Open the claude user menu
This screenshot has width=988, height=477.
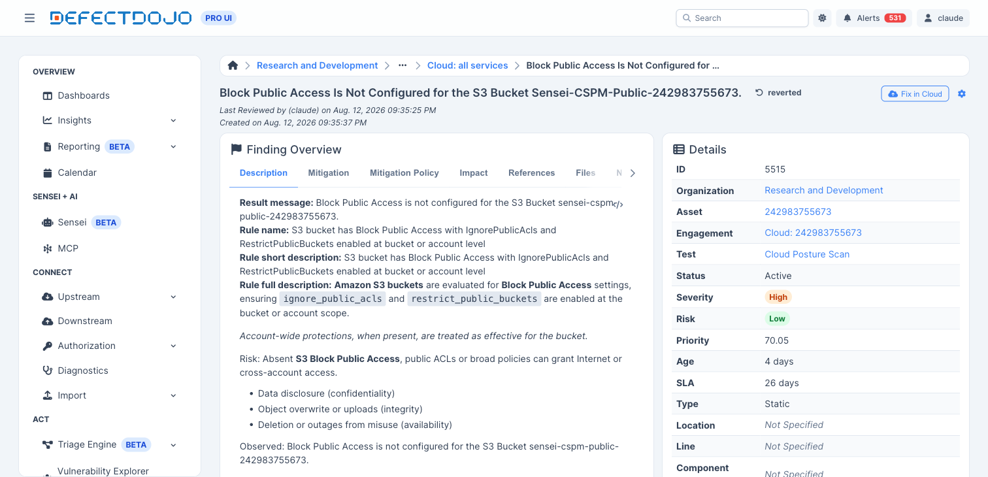point(944,18)
